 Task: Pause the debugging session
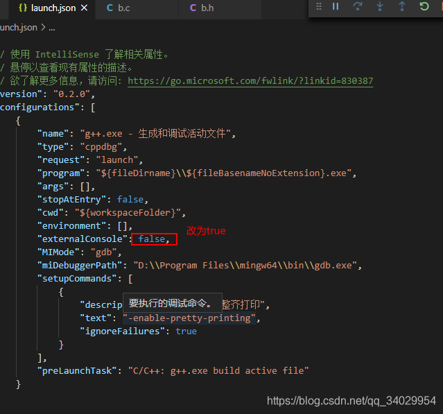336,6
